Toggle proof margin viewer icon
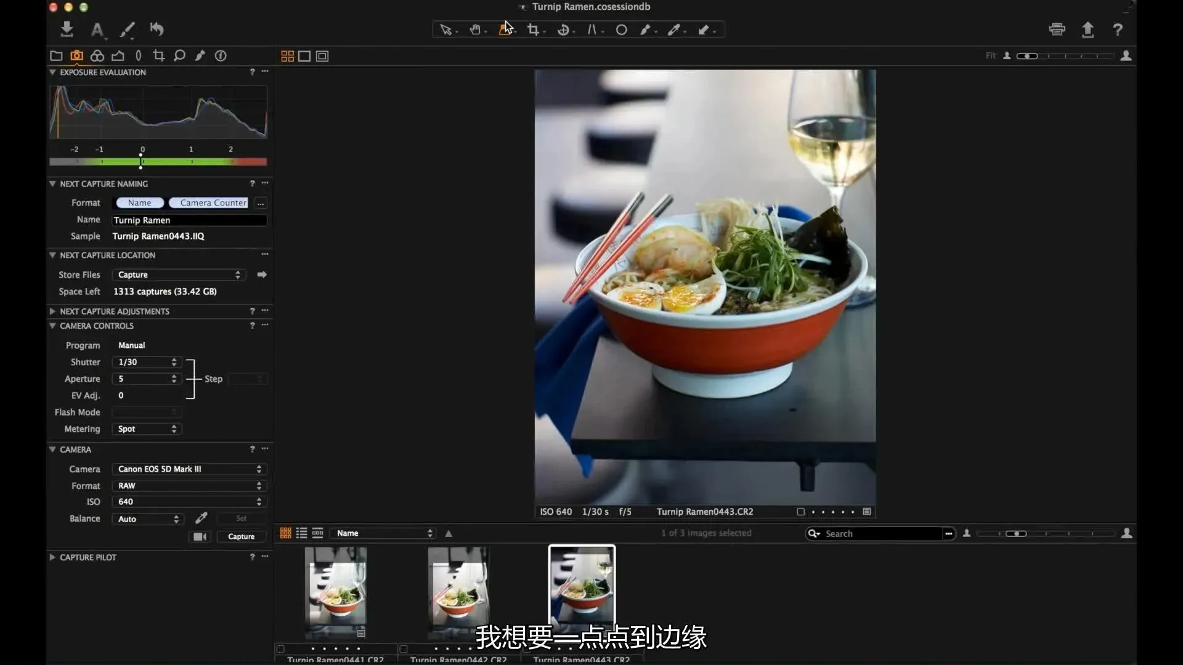1183x665 pixels. pyautogui.click(x=322, y=56)
